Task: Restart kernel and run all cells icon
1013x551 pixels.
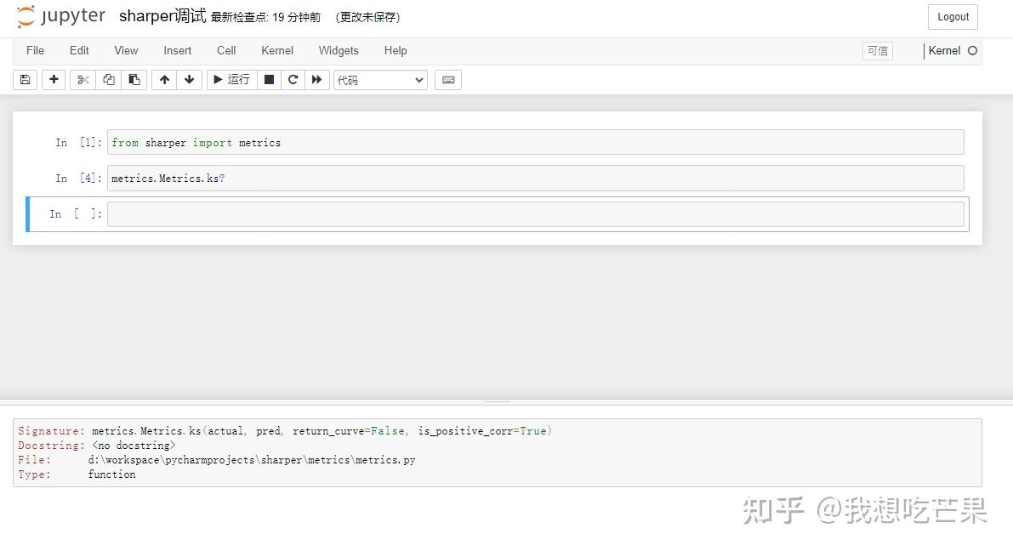Action: pyautogui.click(x=316, y=79)
